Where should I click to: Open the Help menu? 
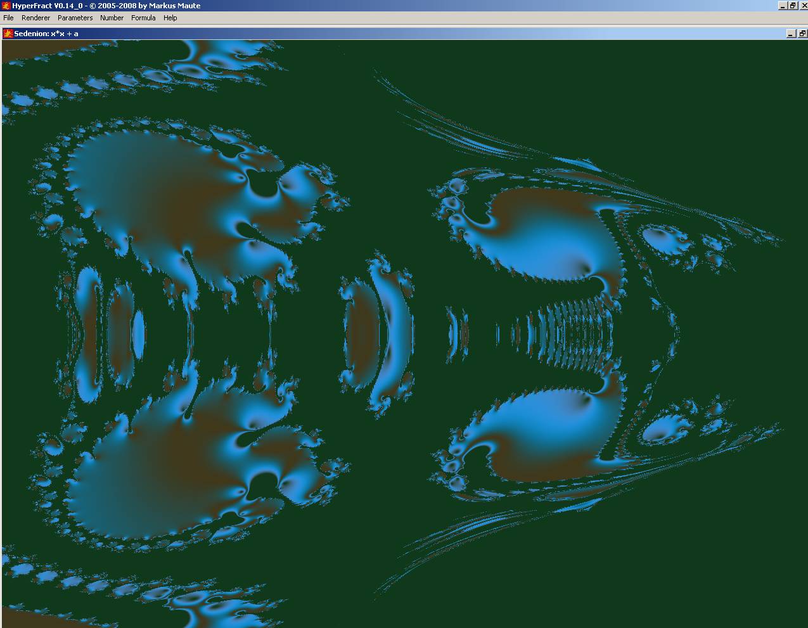click(170, 18)
